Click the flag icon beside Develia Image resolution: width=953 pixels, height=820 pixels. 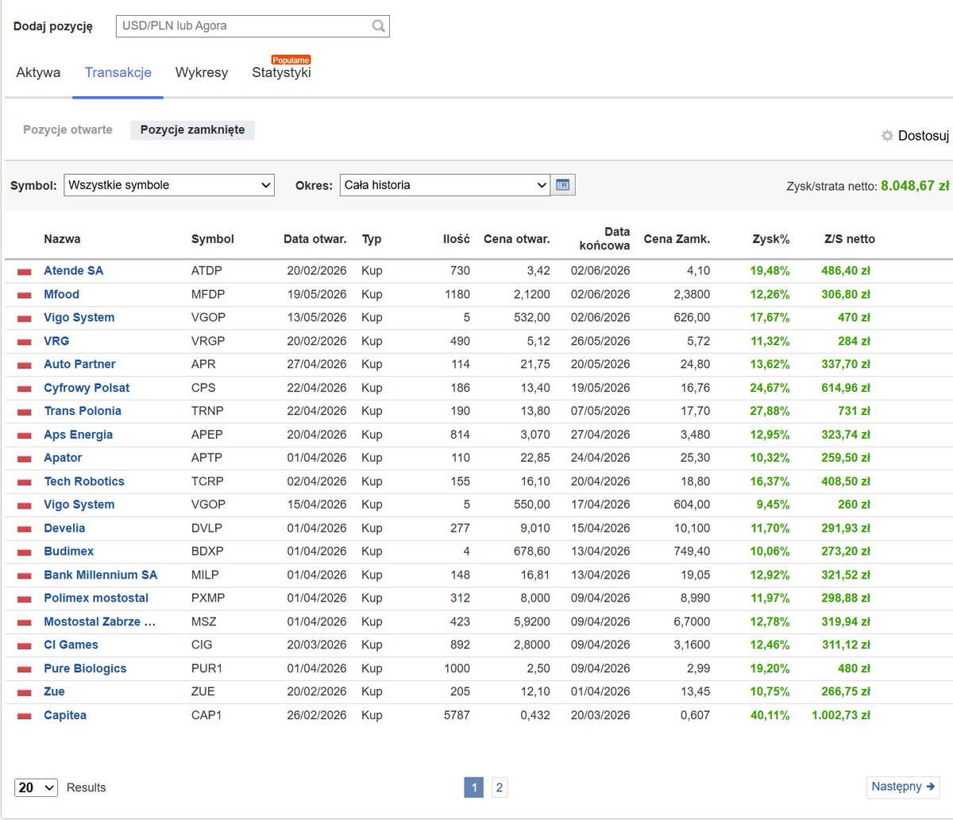25,529
